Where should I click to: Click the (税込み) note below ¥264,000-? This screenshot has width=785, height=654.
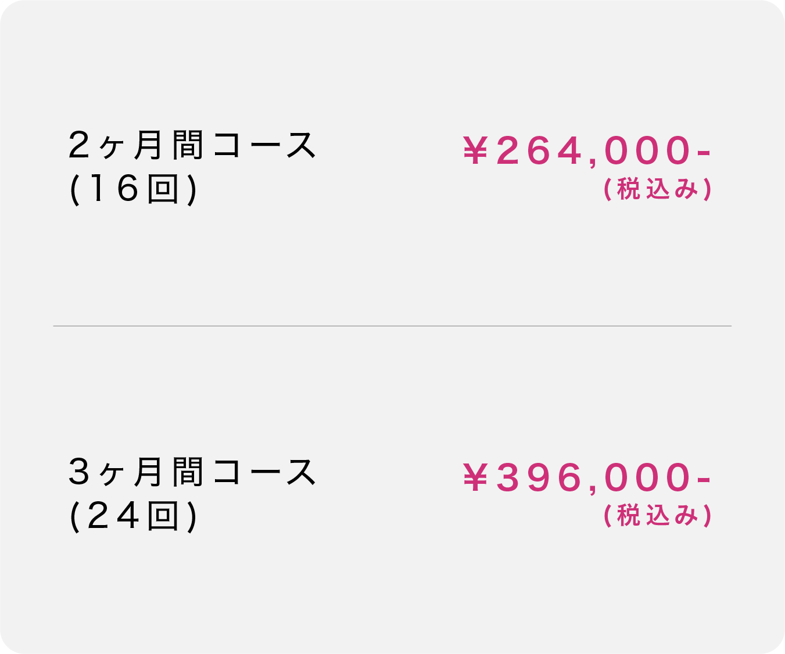click(658, 189)
